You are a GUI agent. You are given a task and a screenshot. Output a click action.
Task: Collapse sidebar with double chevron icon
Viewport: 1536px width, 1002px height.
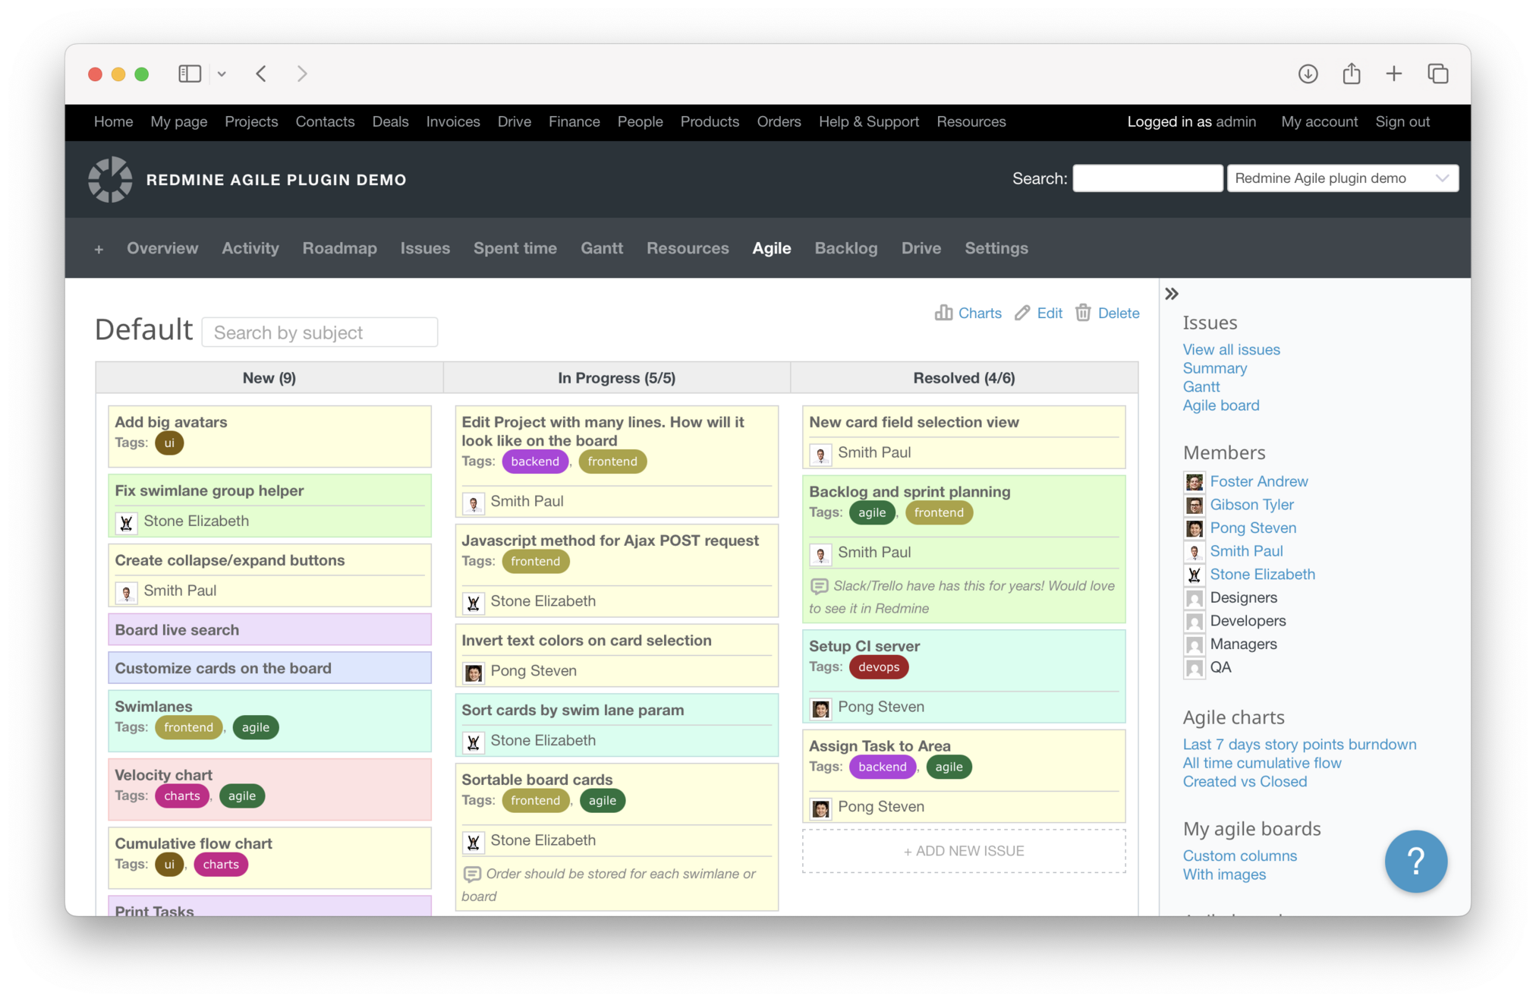coord(1172,294)
